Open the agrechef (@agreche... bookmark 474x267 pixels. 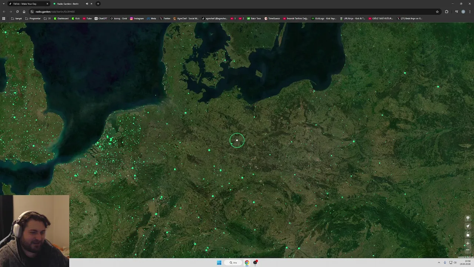(214, 19)
